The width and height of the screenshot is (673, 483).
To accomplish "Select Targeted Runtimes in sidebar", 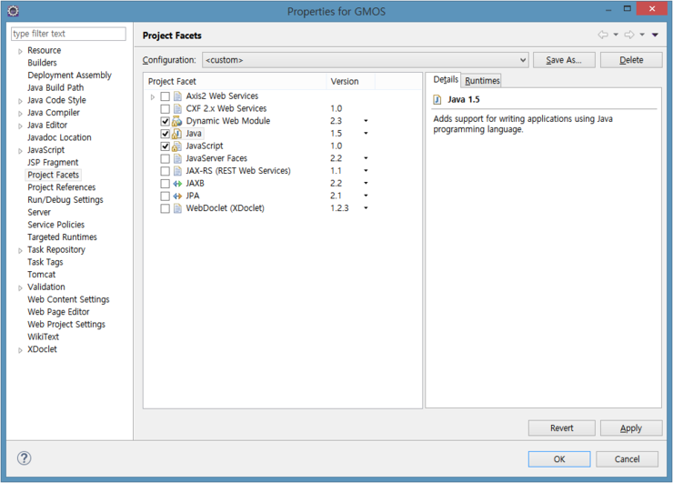I will pos(62,237).
